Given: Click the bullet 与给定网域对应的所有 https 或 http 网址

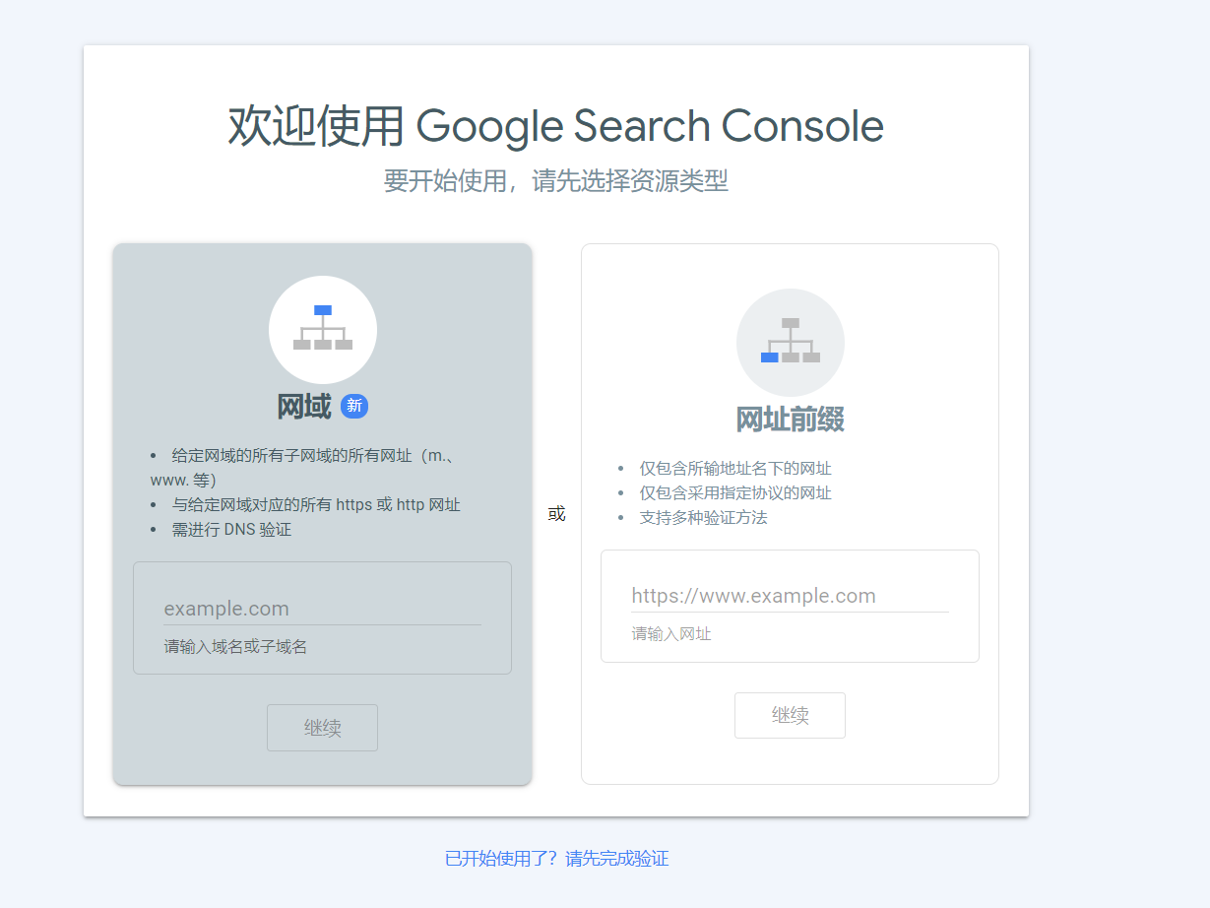Looking at the screenshot, I should pos(316,504).
